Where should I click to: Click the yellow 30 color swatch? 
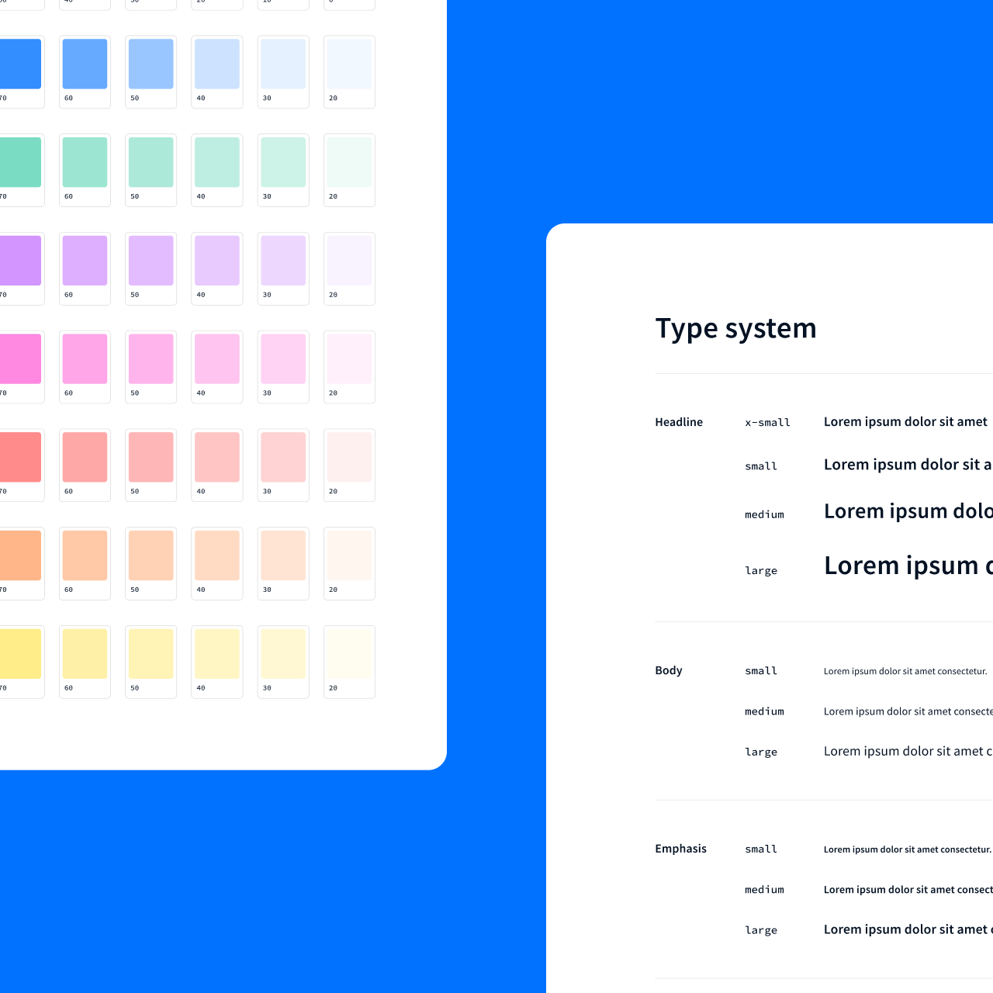(282, 654)
